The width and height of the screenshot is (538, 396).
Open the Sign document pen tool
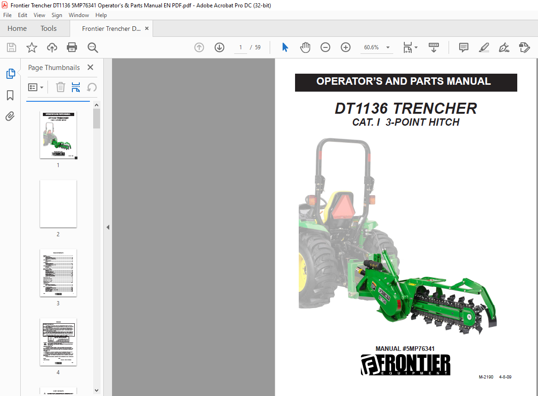tap(504, 47)
